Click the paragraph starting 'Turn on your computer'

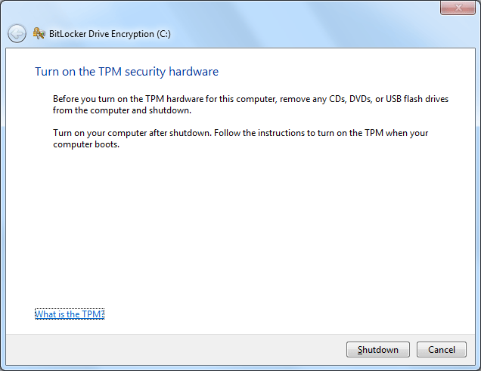[x=240, y=138]
